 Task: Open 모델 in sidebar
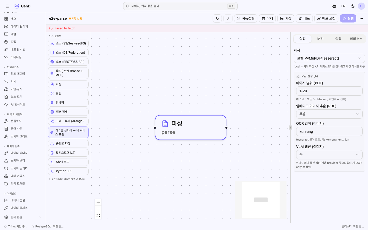tap(23, 42)
